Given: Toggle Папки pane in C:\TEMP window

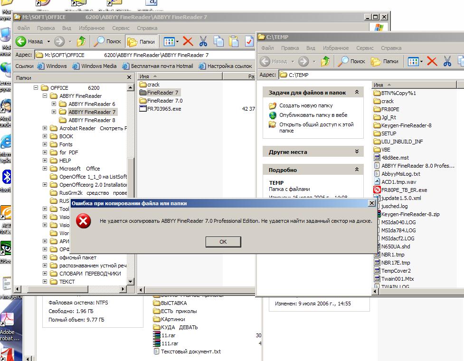Looking at the screenshot, I should [x=384, y=61].
